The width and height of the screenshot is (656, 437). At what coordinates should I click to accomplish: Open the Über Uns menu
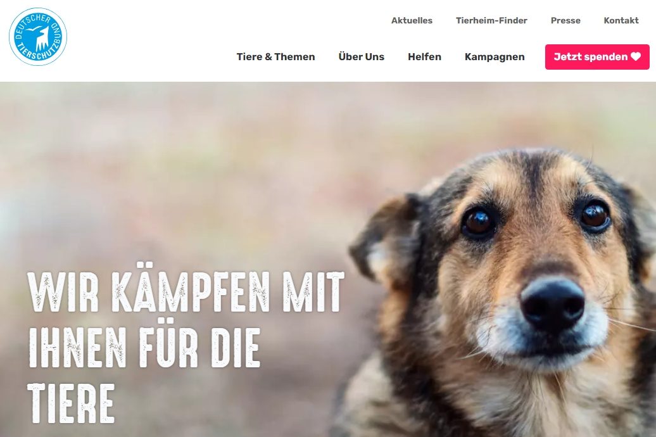[361, 57]
